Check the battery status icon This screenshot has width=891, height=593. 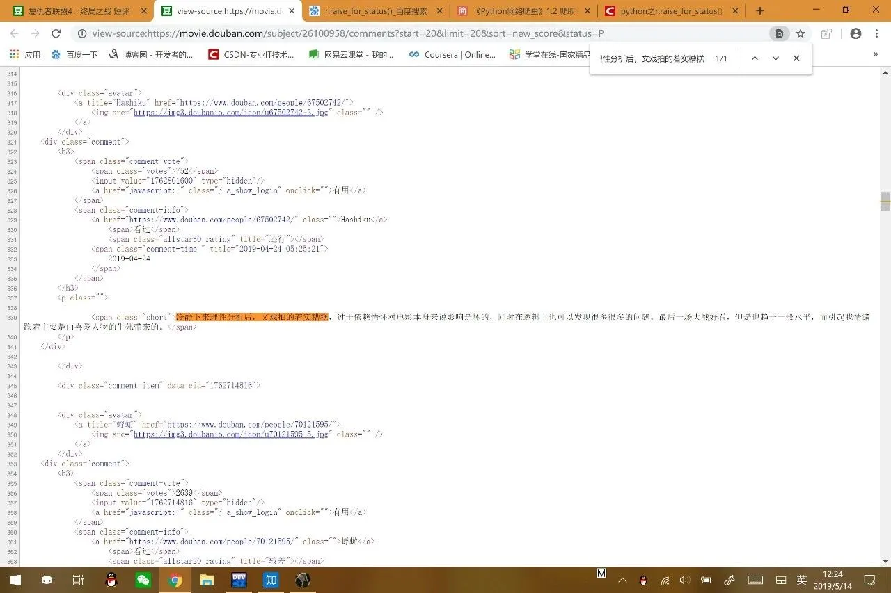[706, 580]
